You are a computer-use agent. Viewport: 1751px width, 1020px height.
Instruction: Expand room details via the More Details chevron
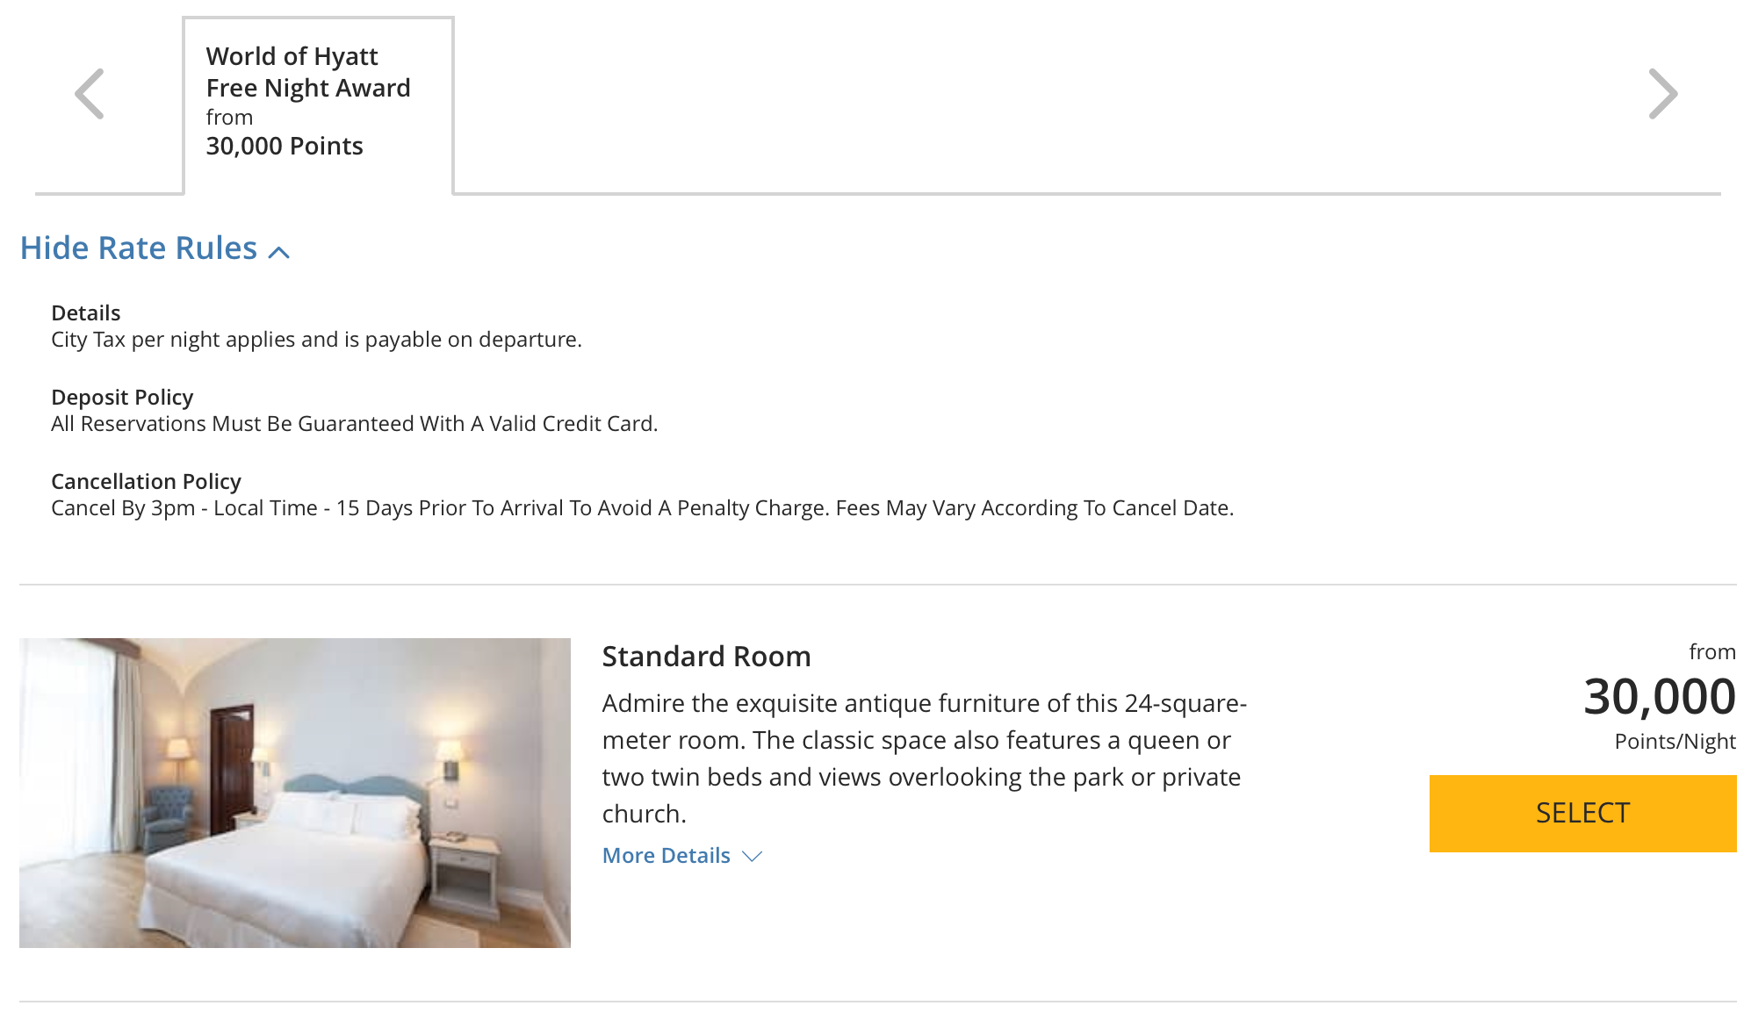tap(753, 857)
